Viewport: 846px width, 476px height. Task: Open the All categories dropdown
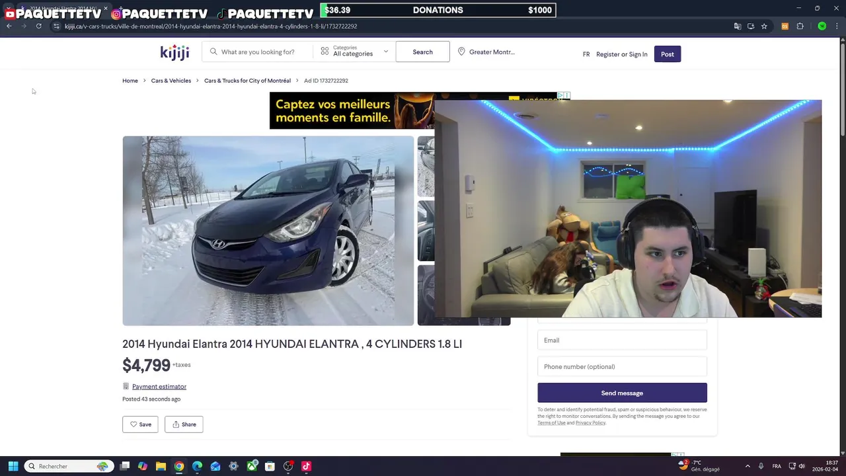pyautogui.click(x=354, y=52)
